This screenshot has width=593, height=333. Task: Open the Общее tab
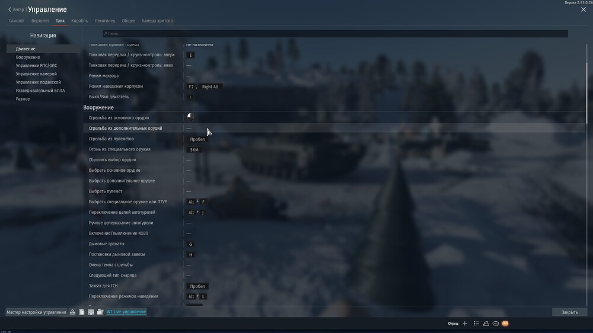click(128, 21)
